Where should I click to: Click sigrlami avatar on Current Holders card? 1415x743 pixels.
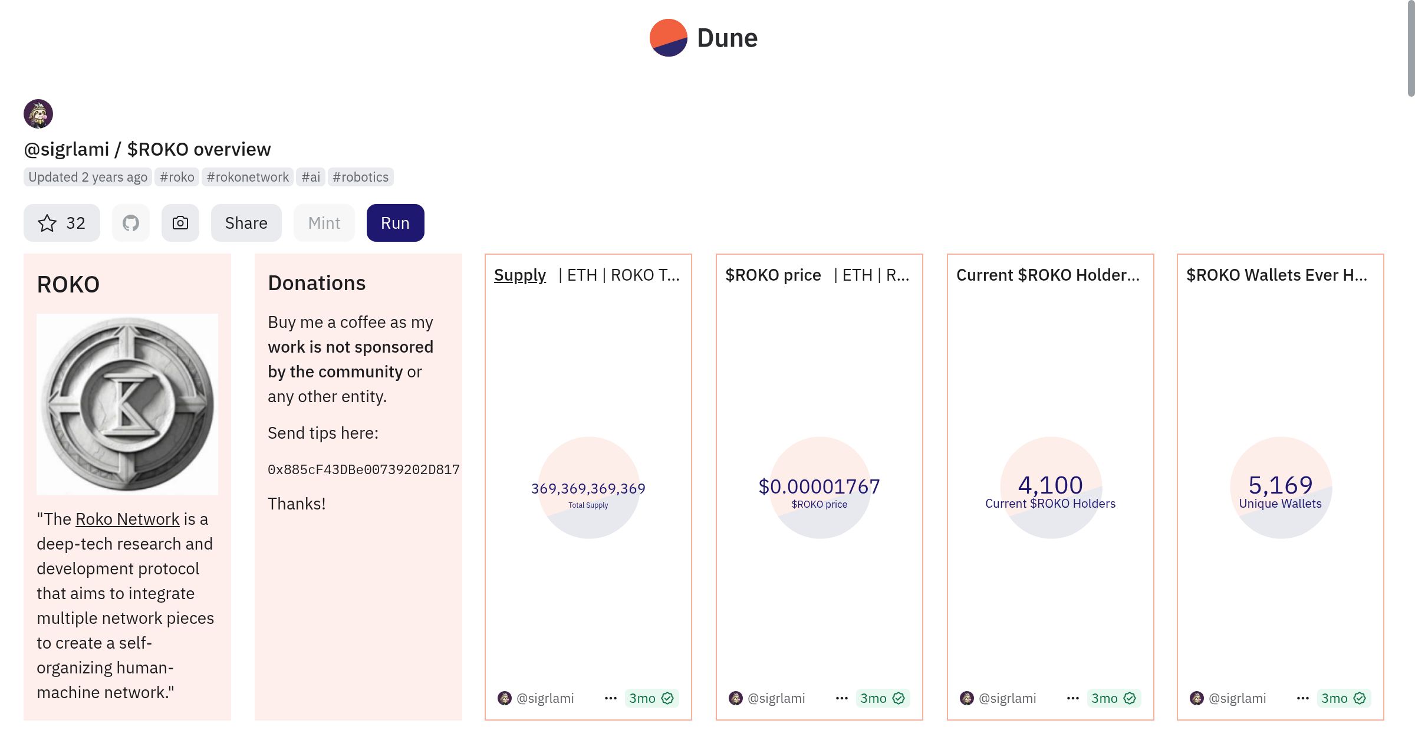[967, 698]
